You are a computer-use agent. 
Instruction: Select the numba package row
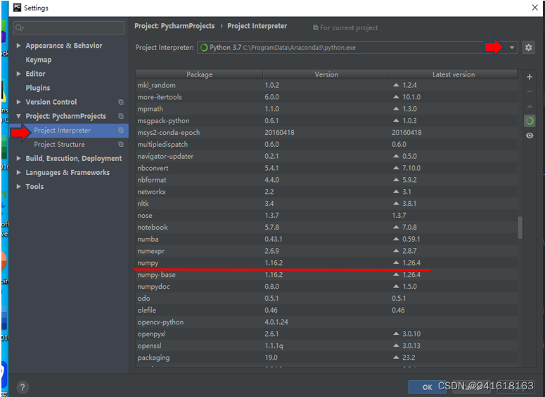click(326, 239)
